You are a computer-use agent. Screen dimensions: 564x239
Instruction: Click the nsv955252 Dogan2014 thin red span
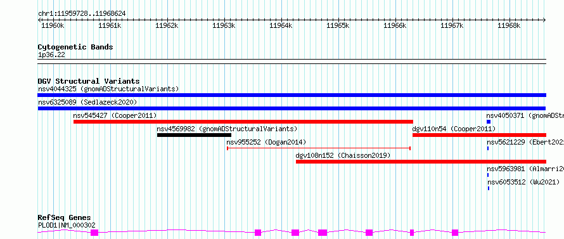pos(319,148)
